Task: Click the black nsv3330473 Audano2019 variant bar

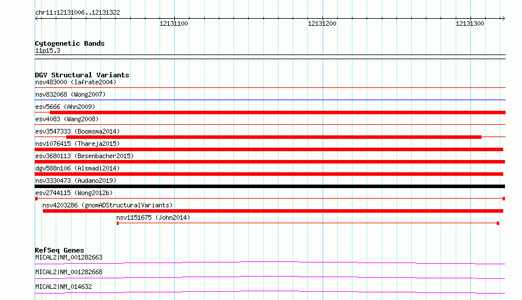Action: [270, 186]
